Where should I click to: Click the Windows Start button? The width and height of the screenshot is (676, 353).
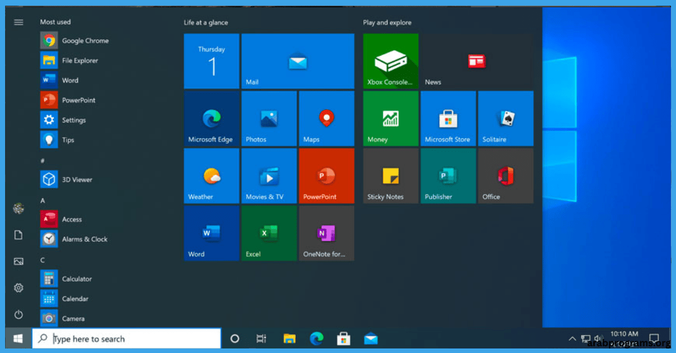tap(19, 339)
